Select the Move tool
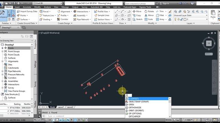 click(x=137, y=11)
